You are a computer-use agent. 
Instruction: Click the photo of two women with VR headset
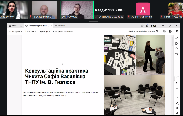151,55
